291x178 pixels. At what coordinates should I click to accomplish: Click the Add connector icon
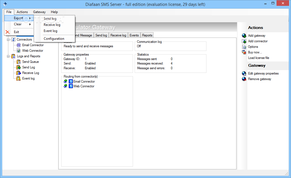[x=244, y=41]
